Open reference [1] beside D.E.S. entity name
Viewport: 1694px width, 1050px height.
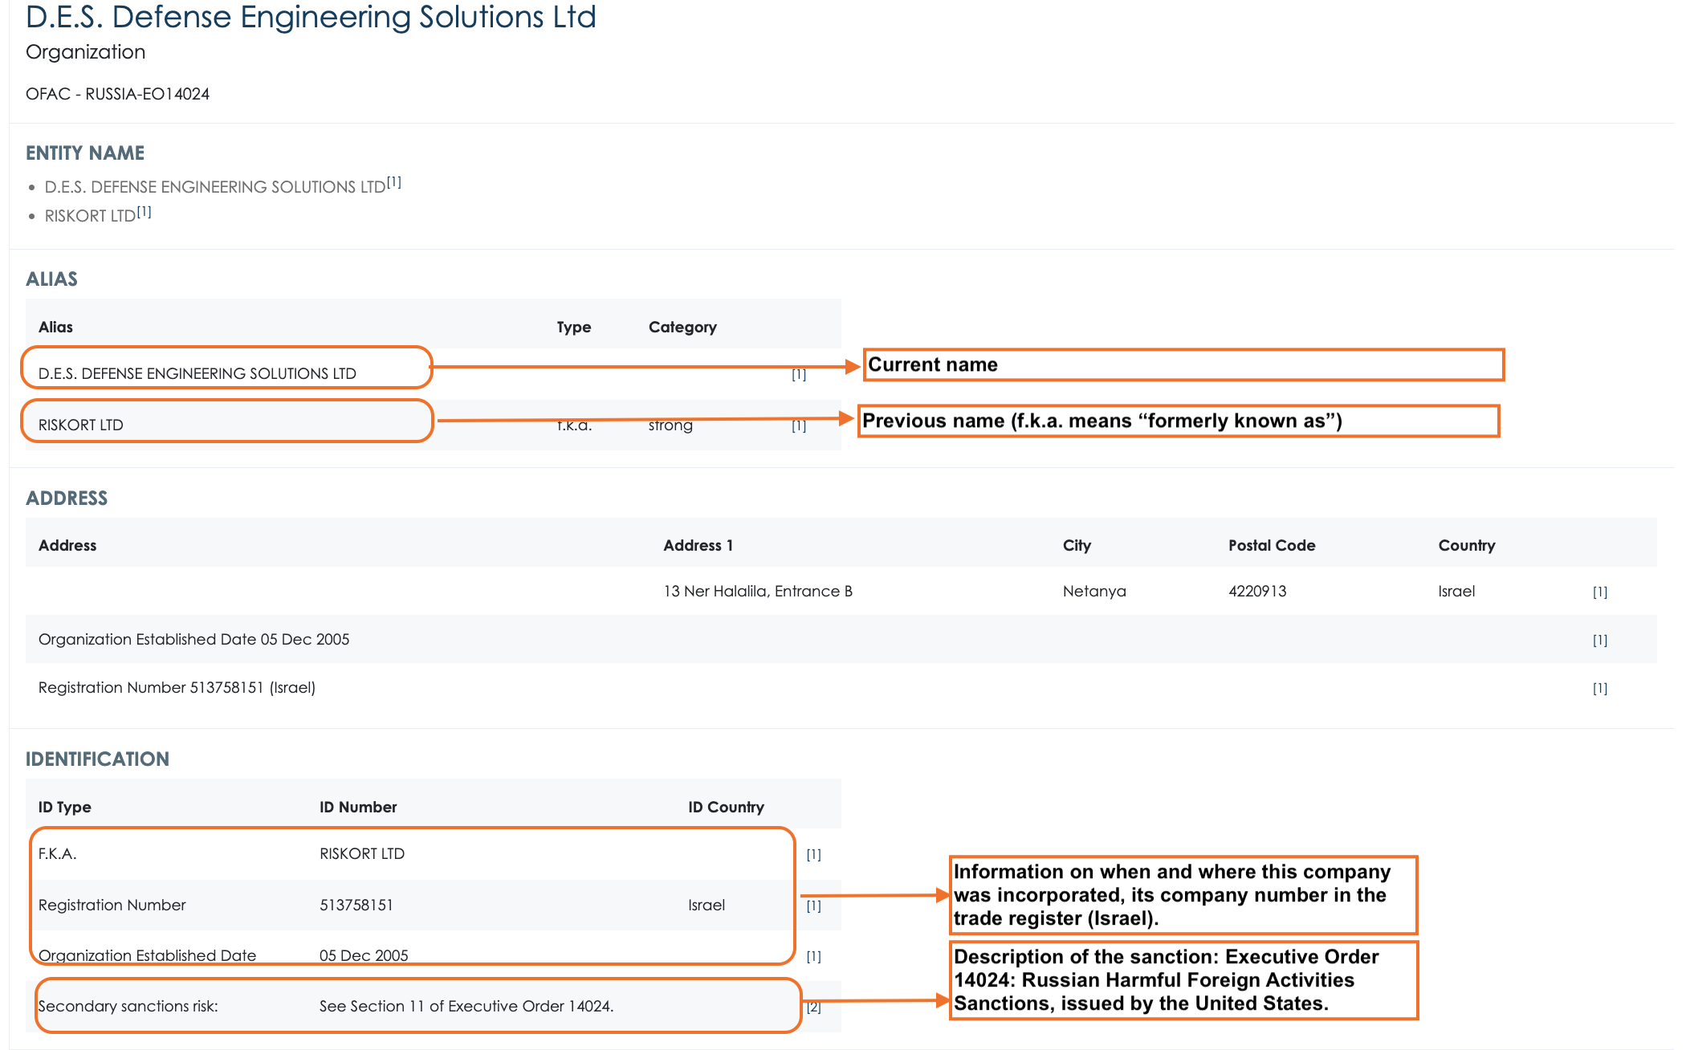click(x=394, y=182)
